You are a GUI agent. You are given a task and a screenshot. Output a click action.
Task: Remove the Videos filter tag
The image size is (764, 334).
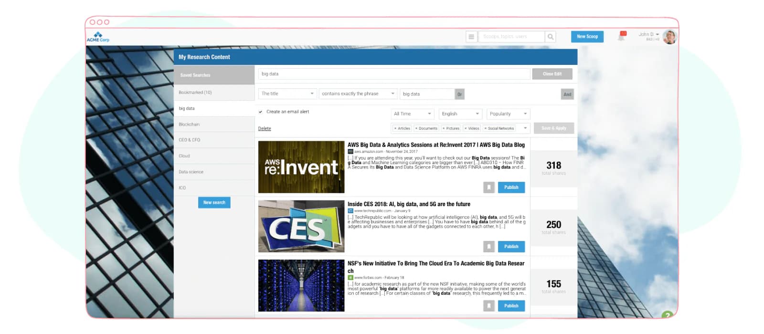pyautogui.click(x=466, y=128)
